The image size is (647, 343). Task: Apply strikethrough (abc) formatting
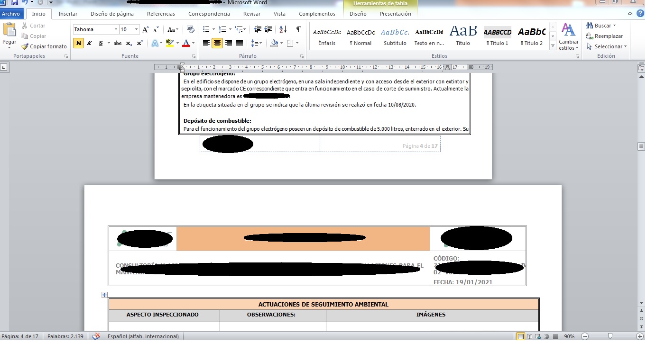(x=118, y=43)
